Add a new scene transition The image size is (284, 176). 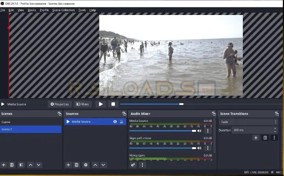click(x=256, y=138)
